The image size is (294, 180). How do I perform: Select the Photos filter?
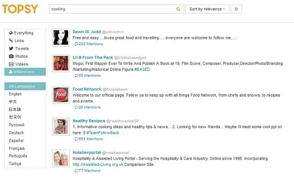pos(25,56)
